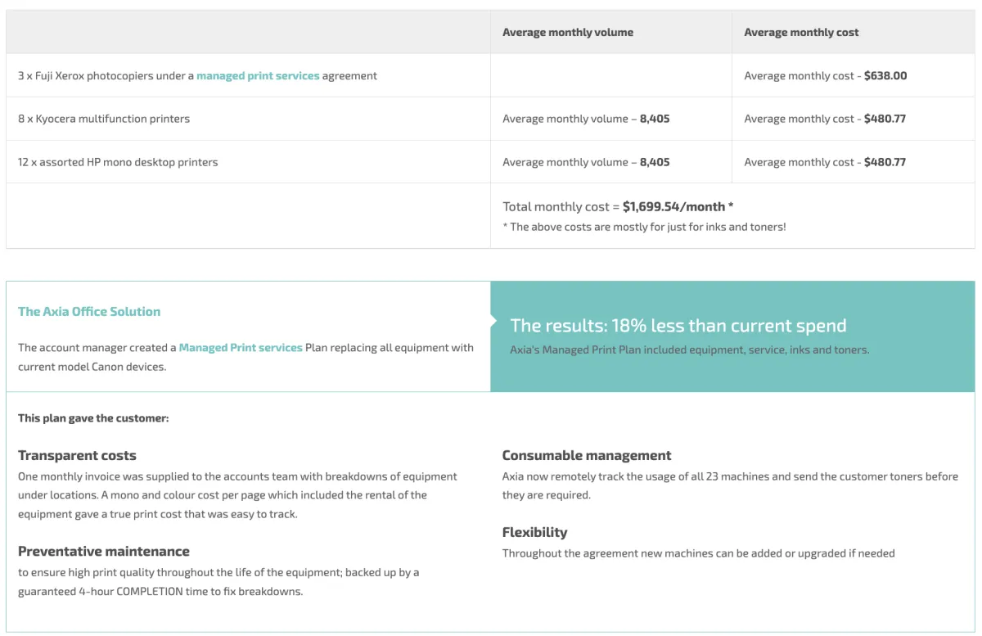The height and width of the screenshot is (636, 982).
Task: Select the Average monthly volume column header
Action: coord(567,33)
